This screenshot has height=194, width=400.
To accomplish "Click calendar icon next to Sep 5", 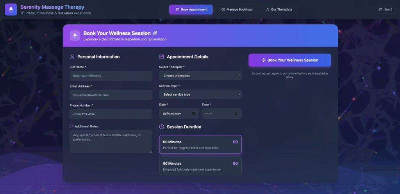I will [x=381, y=9].
